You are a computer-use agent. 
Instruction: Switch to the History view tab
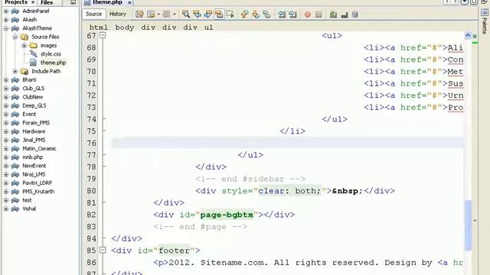[117, 14]
